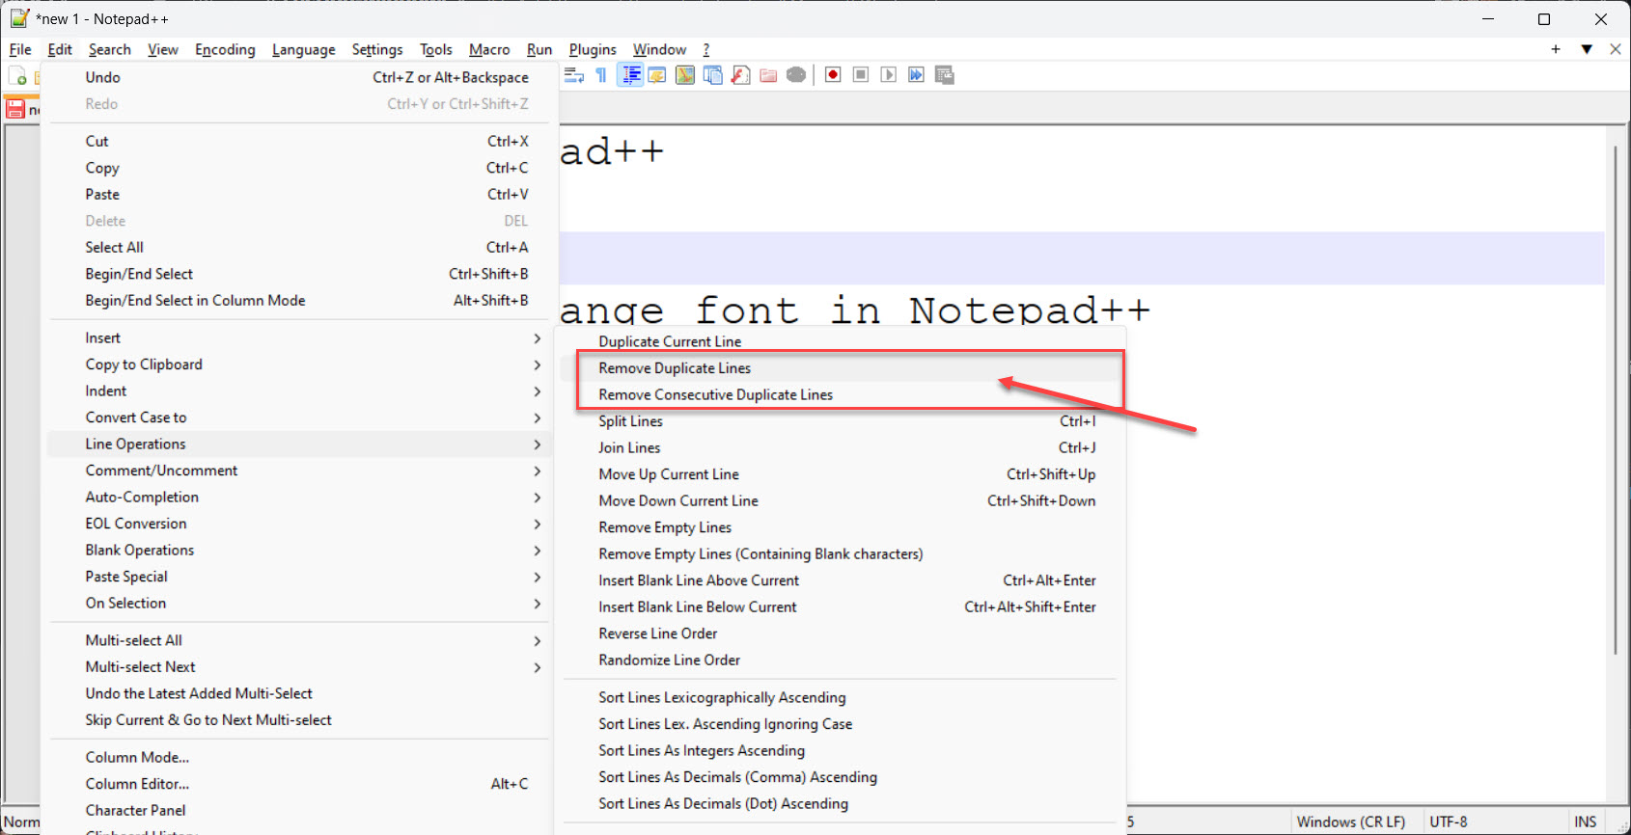Viewport: 1631px width, 835px height.
Task: Open the Plugins menu
Action: (x=593, y=49)
